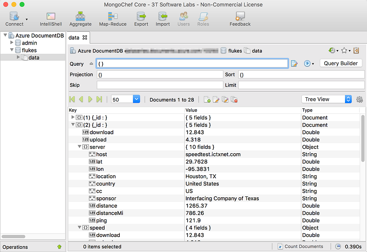Screen dimensions: 367x252
Task: Click the Projection input field
Action: (x=160, y=75)
